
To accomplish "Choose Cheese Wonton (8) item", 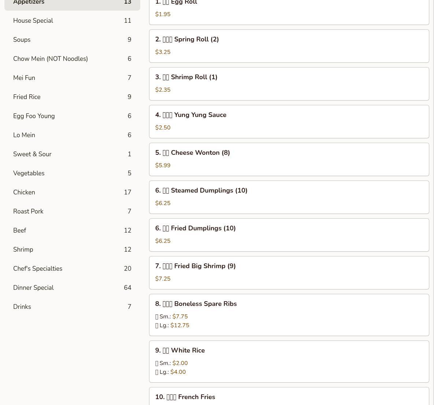I will pos(289,159).
